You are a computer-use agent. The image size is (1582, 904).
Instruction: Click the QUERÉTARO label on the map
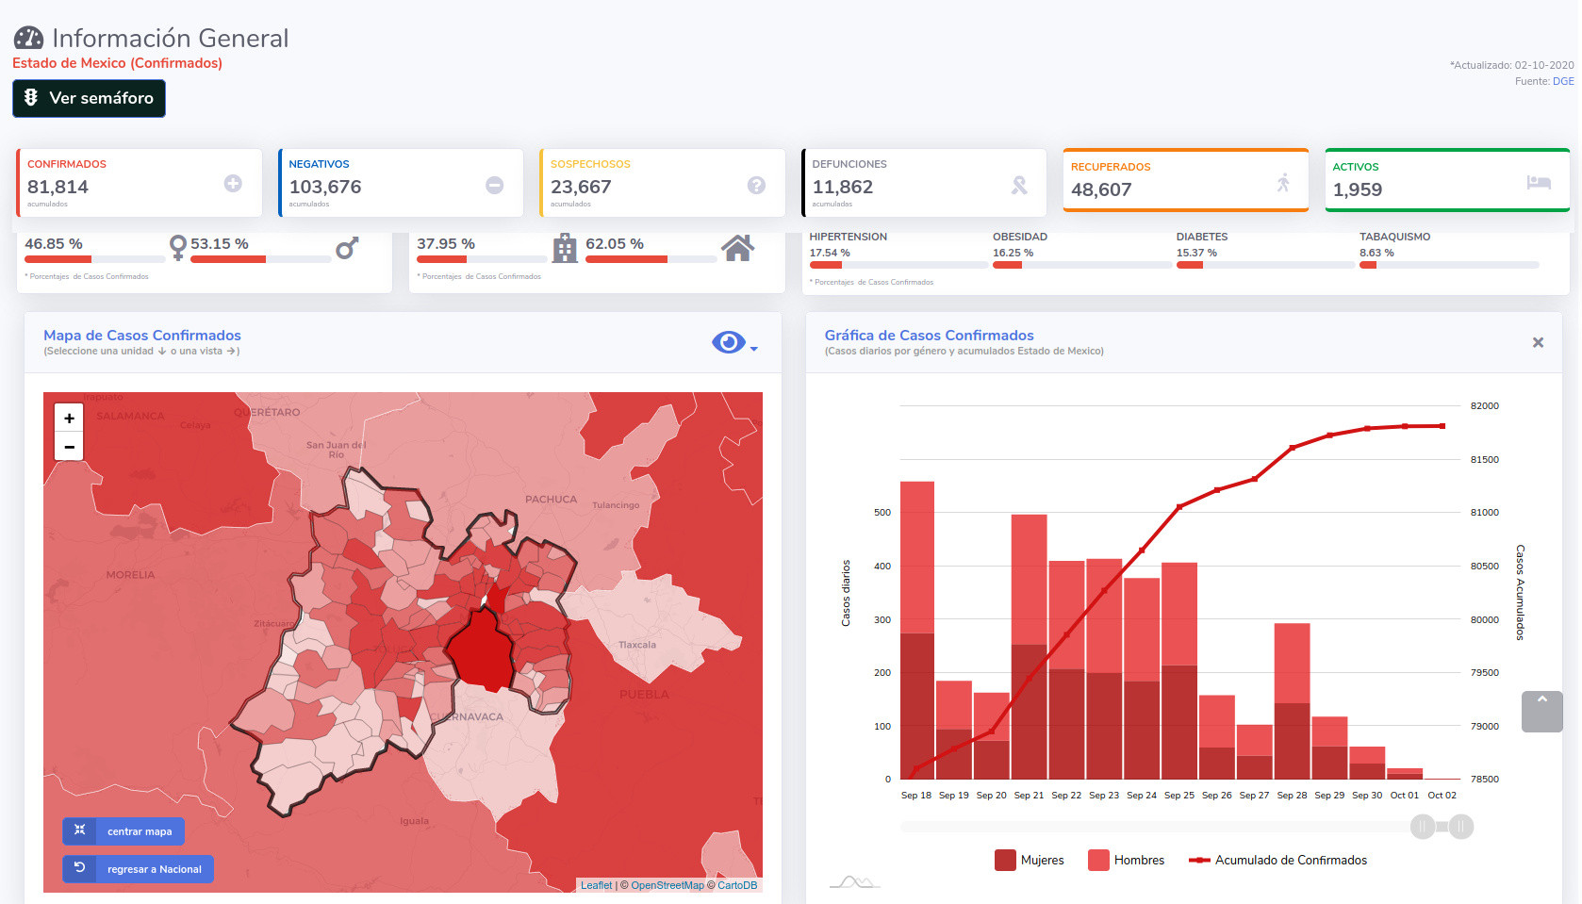tap(267, 413)
